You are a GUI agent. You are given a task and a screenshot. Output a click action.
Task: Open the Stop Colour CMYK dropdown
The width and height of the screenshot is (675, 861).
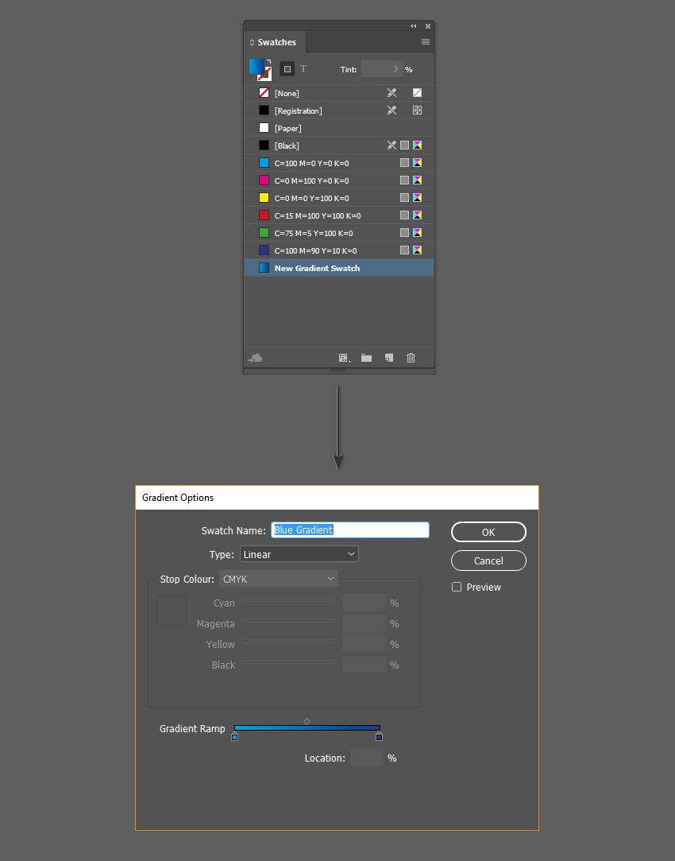click(x=279, y=579)
